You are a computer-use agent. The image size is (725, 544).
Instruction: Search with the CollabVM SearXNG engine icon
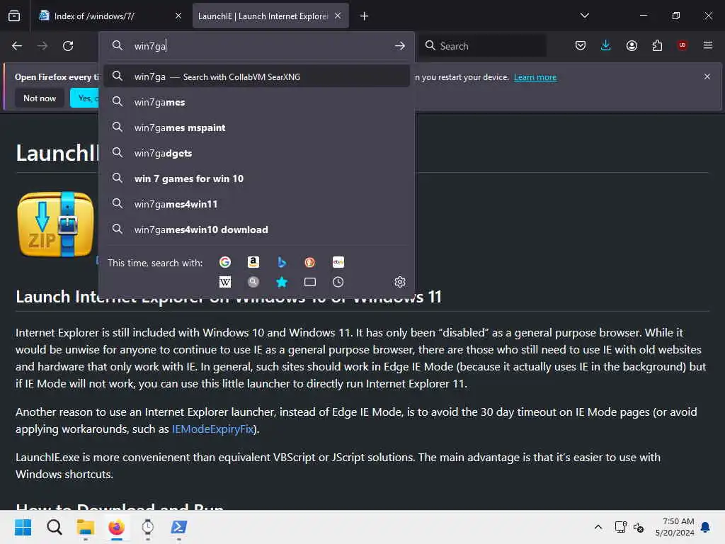(x=253, y=282)
